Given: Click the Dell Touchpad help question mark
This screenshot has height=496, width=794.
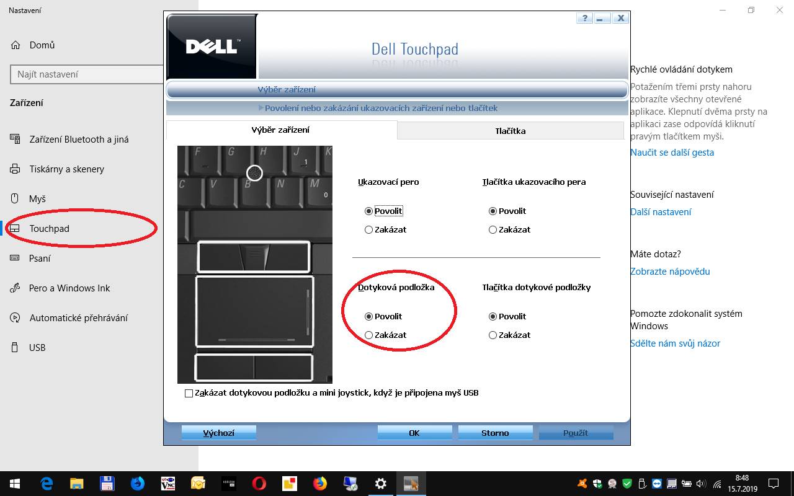Looking at the screenshot, I should pyautogui.click(x=584, y=18).
